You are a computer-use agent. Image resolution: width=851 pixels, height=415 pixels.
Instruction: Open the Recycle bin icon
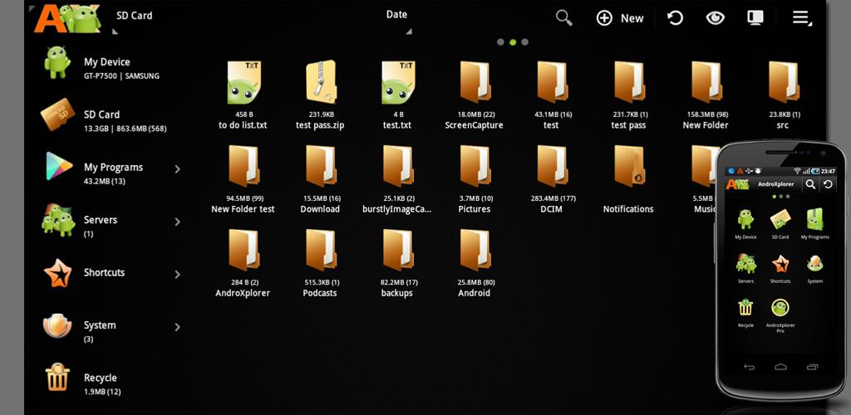coord(57,377)
